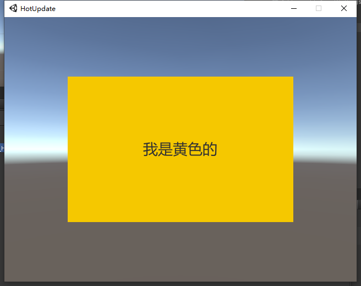Click the Unity logo icon in title bar
Image resolution: width=361 pixels, height=286 pixels.
(x=13, y=8)
